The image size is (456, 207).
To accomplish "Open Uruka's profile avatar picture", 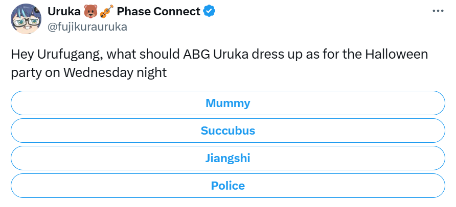I will [x=27, y=19].
